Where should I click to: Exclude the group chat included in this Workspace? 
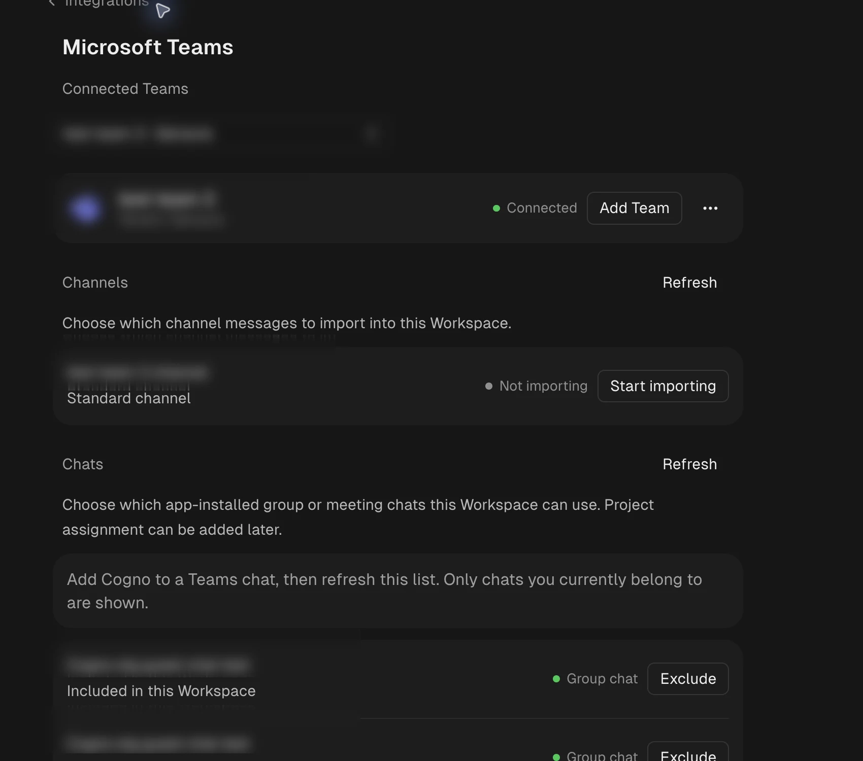[x=688, y=679]
